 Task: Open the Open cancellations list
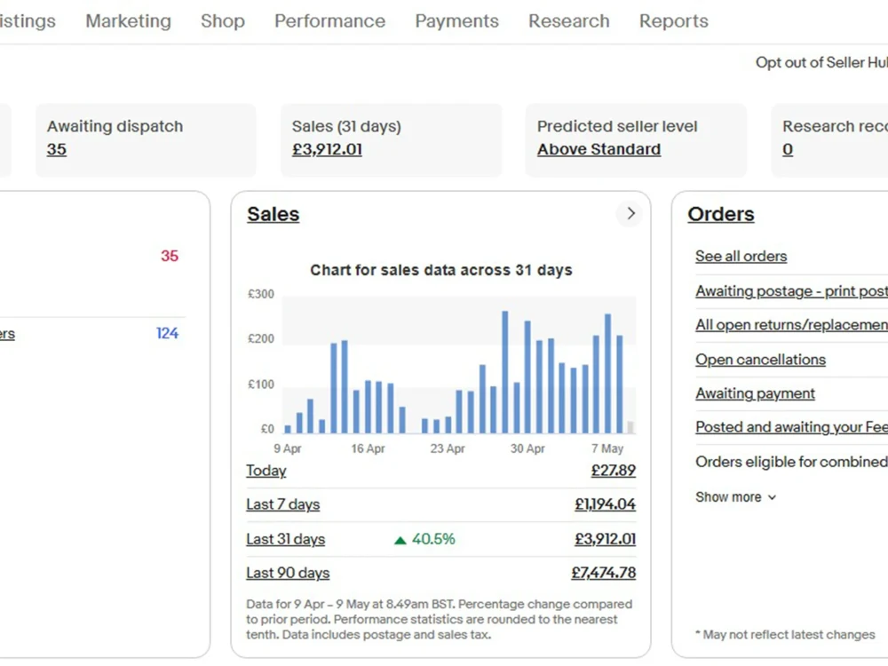click(x=760, y=359)
